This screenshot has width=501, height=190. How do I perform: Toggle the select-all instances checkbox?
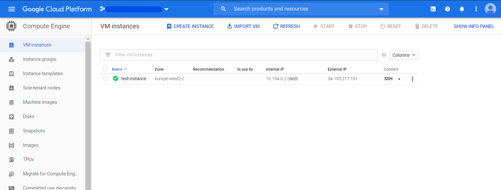coord(105,69)
